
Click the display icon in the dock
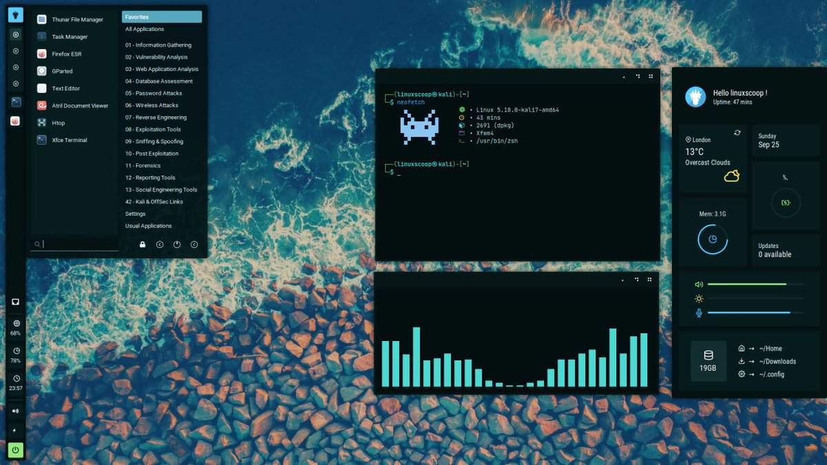coord(15,301)
